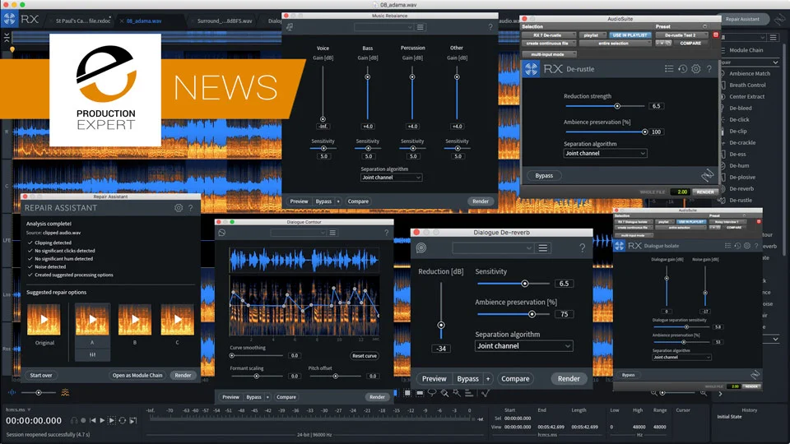Screen dimensions: 790x444
Task: Open help question mark in Repair Assistant
Action: tap(190, 208)
